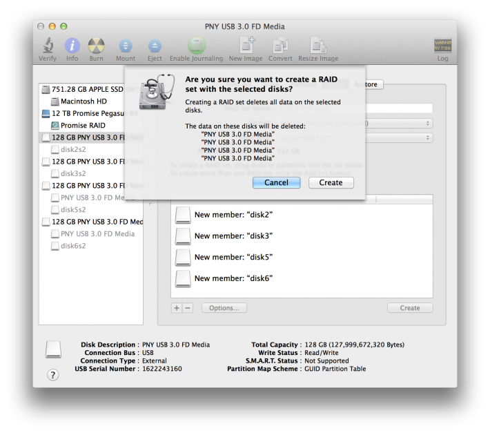Click Create in the RAID confirmation dialog
The image size is (490, 433).
click(331, 182)
